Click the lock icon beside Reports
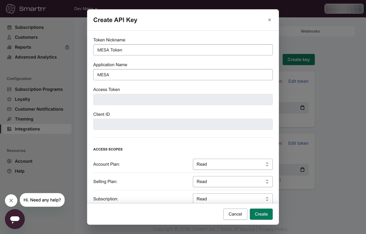 tap(67, 47)
